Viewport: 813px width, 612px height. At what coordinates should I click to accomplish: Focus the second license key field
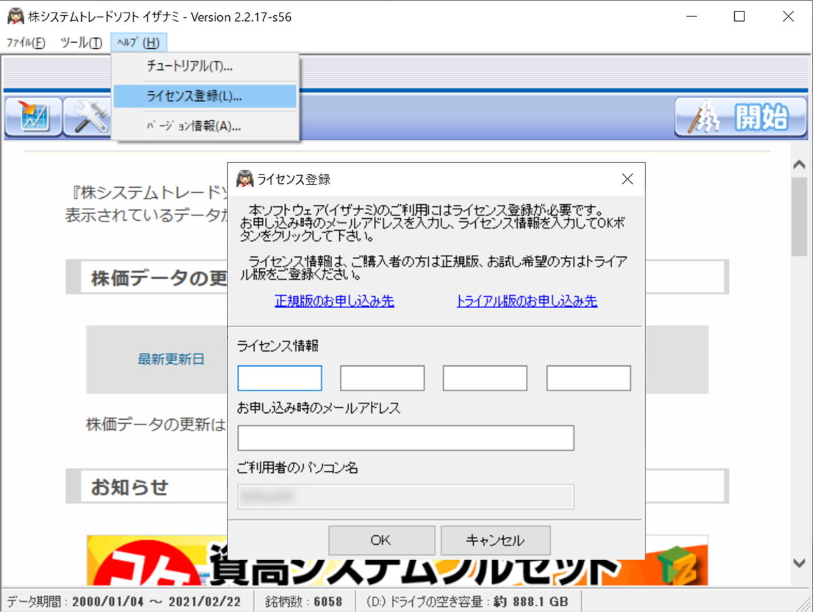tap(382, 378)
